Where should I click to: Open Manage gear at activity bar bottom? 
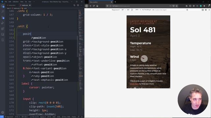3,112
